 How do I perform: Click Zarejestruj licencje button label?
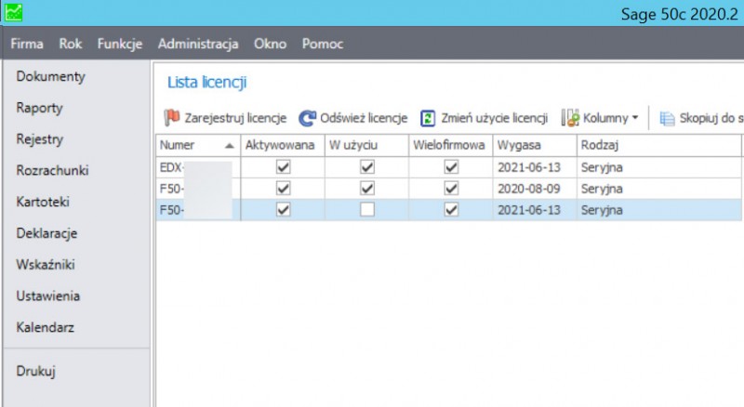pos(236,118)
